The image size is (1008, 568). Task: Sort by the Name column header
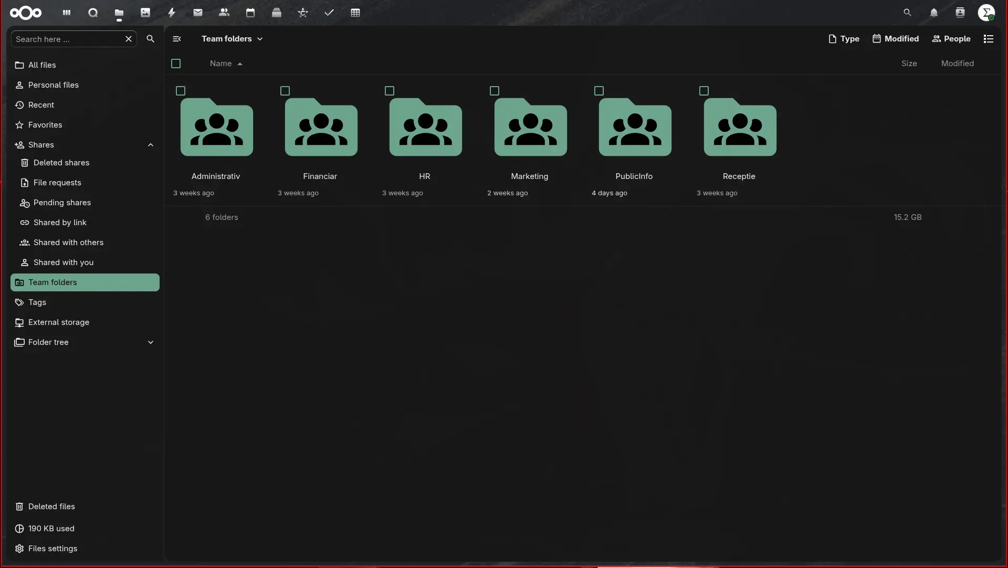(x=226, y=64)
